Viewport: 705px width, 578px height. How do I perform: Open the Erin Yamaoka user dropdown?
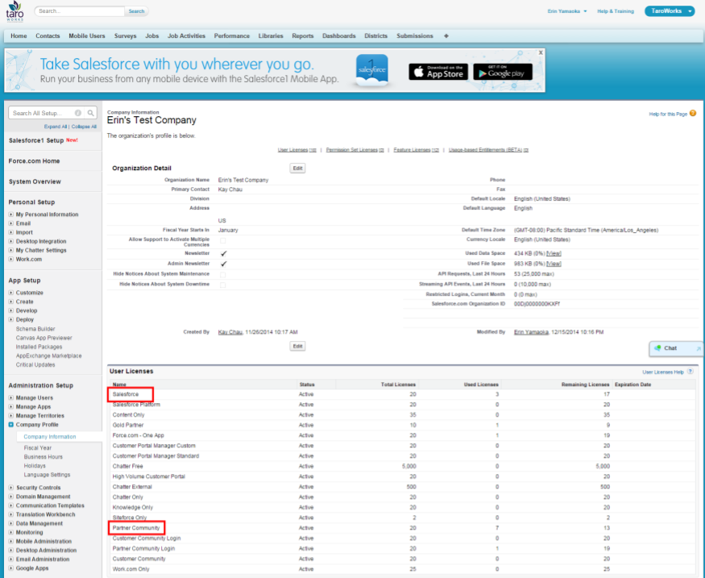[x=567, y=11]
